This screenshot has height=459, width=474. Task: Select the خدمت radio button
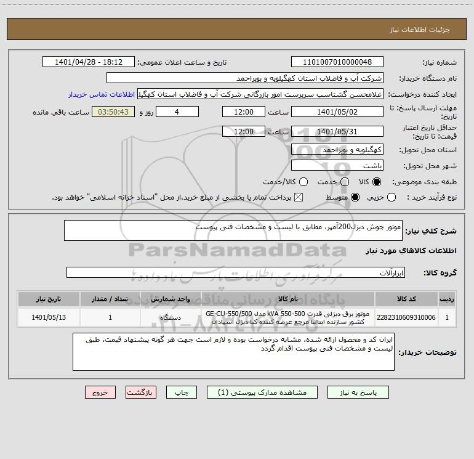(345, 182)
